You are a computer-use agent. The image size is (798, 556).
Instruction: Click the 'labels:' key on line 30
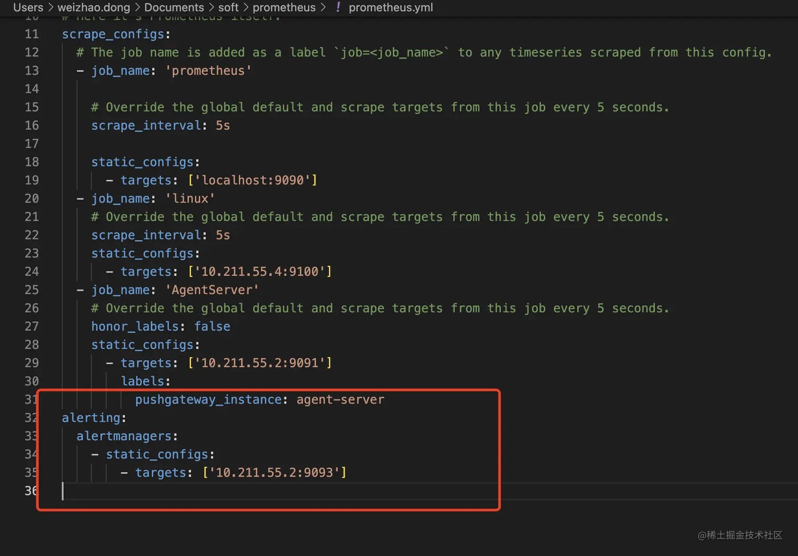coord(146,381)
